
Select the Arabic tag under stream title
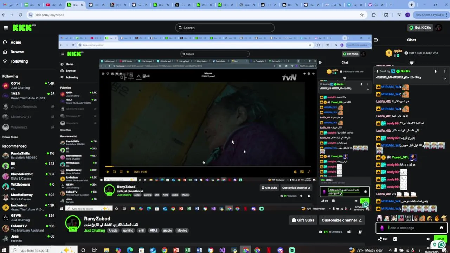pyautogui.click(x=113, y=231)
